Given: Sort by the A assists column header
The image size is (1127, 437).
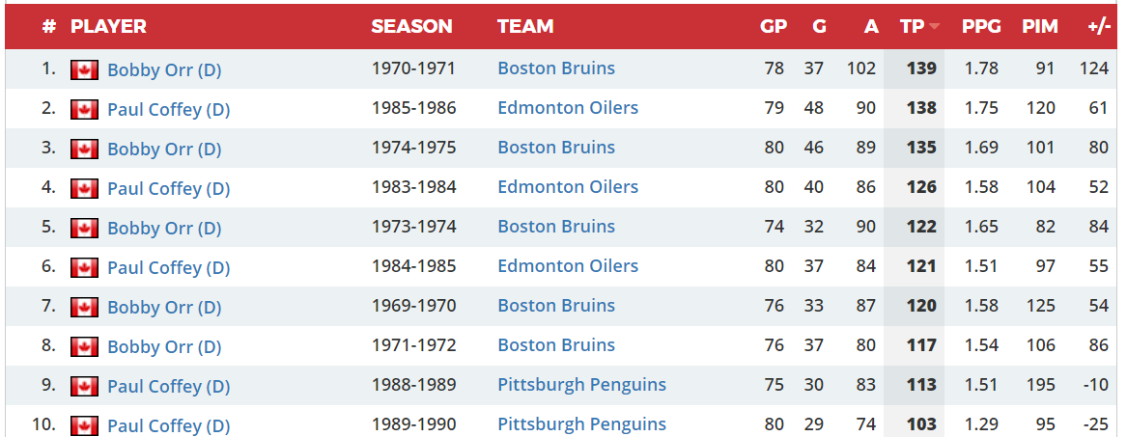Looking at the screenshot, I should pyautogui.click(x=871, y=27).
